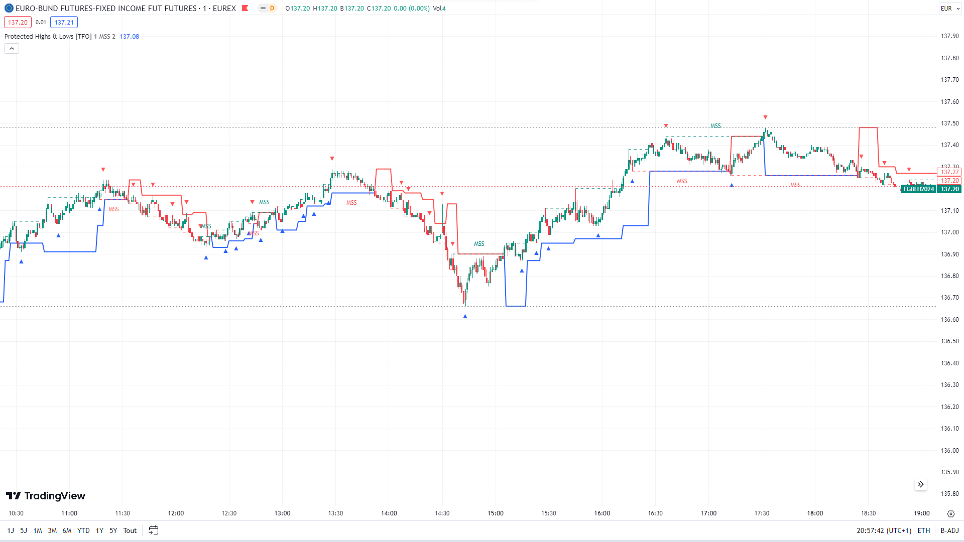Click the TradingView logo
The height and width of the screenshot is (542, 964).
coord(46,496)
